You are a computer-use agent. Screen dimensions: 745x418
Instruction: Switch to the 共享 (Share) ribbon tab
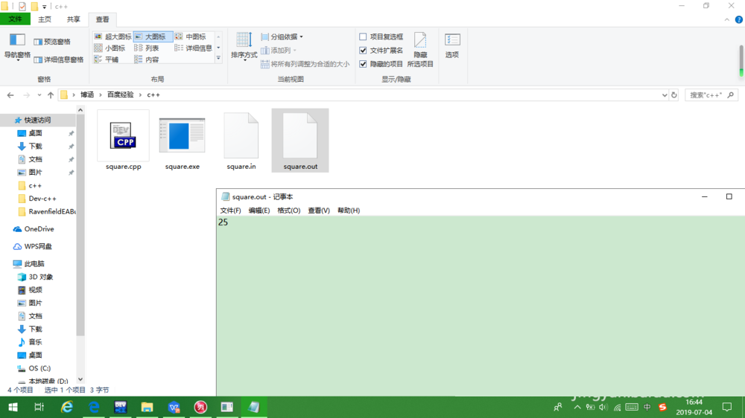[x=73, y=19]
